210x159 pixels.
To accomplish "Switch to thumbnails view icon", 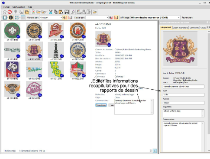I will pyautogui.click(x=17, y=18).
